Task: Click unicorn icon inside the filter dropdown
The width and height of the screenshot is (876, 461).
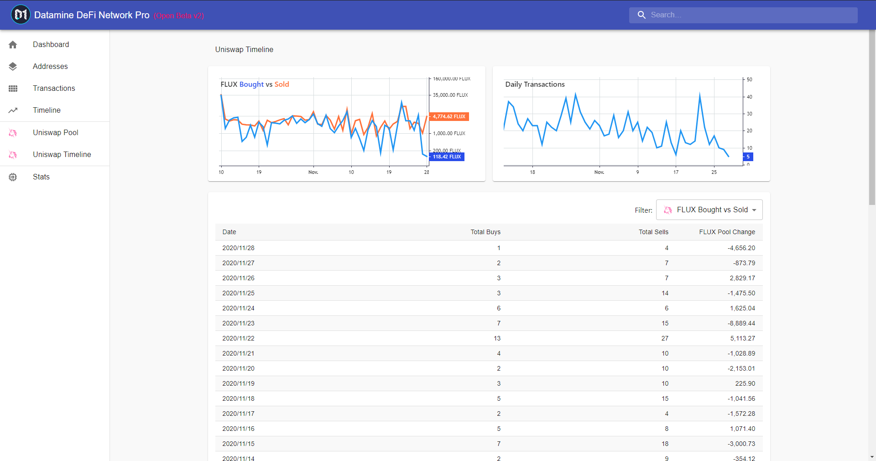Action: [x=668, y=210]
